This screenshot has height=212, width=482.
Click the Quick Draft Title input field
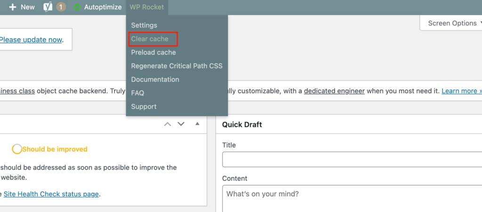click(x=352, y=159)
